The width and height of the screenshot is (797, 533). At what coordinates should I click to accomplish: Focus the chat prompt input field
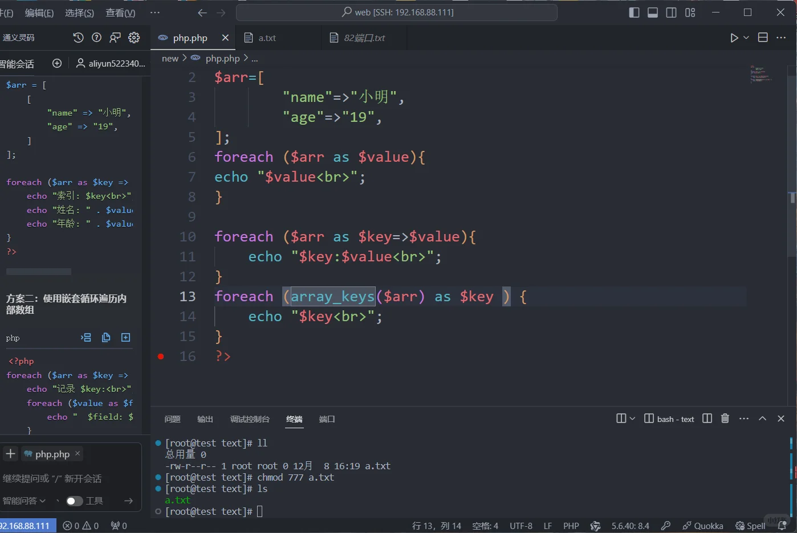70,478
